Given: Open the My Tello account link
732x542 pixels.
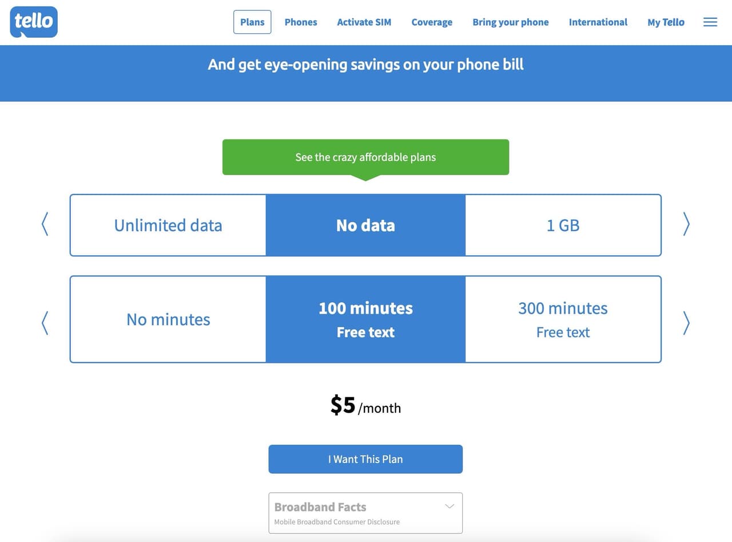Looking at the screenshot, I should 666,22.
